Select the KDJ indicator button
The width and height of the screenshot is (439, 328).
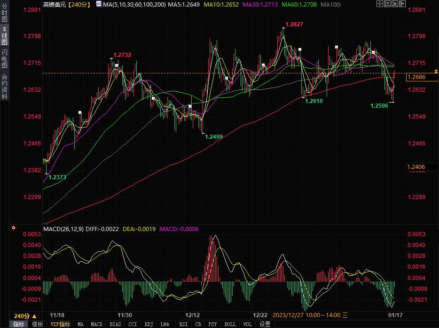[x=149, y=324]
